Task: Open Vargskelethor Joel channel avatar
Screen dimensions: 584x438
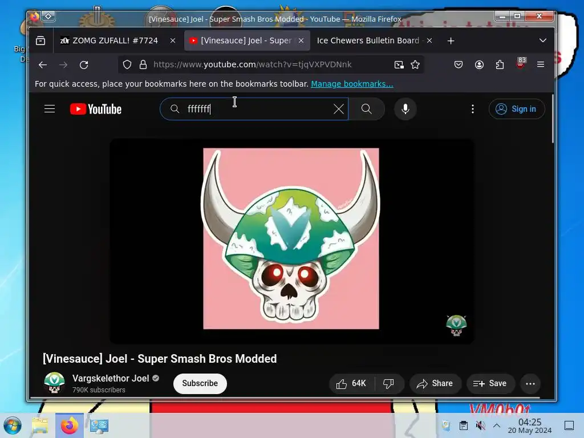Action: [54, 383]
